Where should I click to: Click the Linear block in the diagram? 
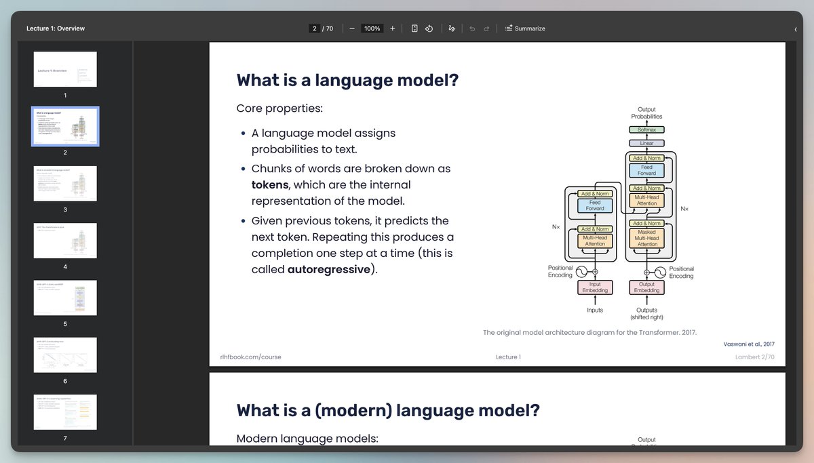tap(646, 143)
